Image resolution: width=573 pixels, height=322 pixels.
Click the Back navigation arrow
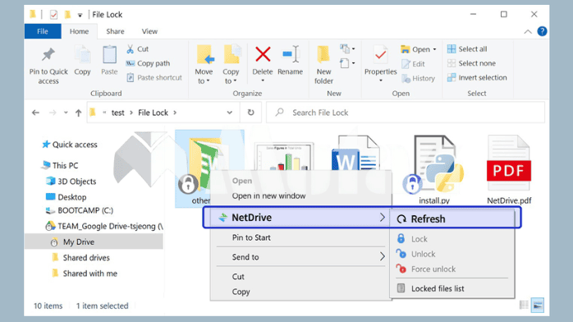[x=35, y=113]
